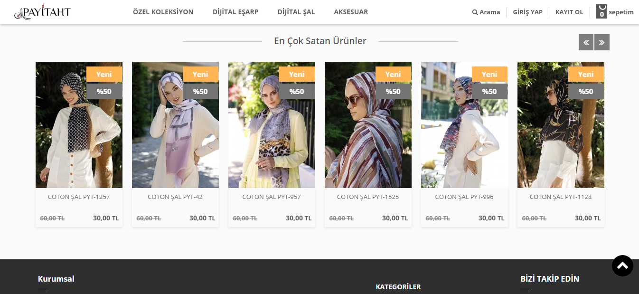This screenshot has width=639, height=294.
Task: Click the Yeni badge on PYT-1257
Action: pos(104,74)
